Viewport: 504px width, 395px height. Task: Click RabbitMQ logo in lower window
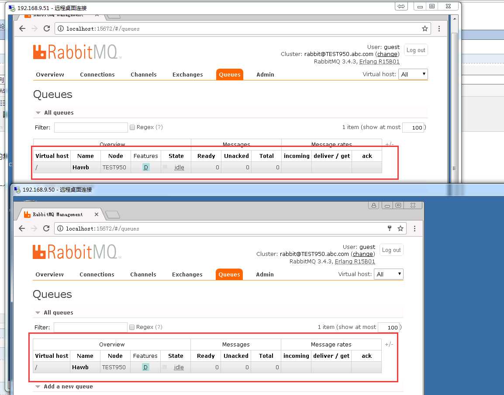tap(77, 252)
